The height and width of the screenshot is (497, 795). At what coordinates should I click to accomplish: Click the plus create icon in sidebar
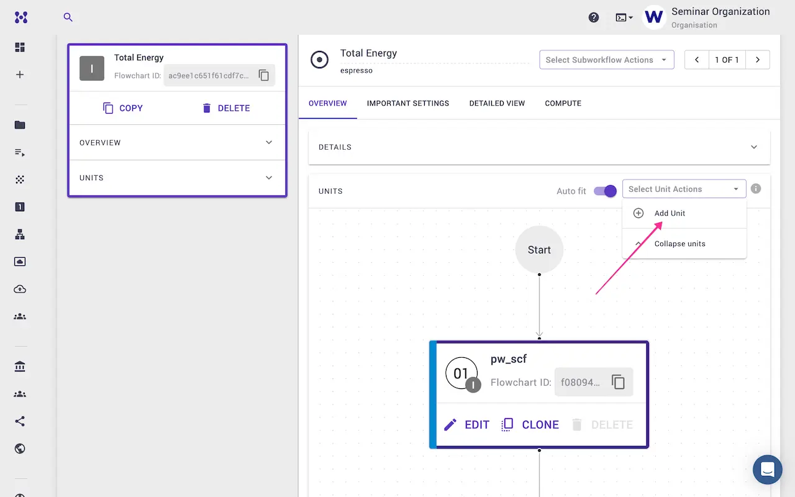(x=20, y=75)
